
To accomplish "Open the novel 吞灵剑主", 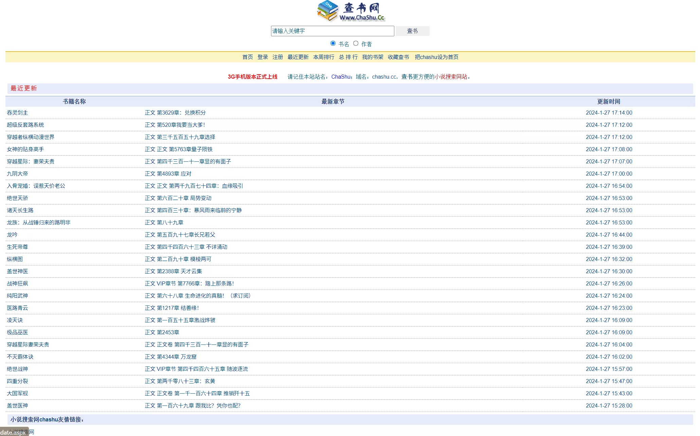I will pyautogui.click(x=17, y=113).
